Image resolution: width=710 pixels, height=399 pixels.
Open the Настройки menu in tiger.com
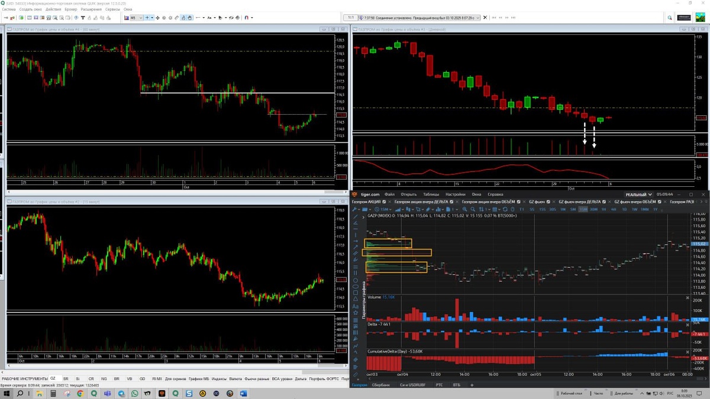[x=455, y=194]
